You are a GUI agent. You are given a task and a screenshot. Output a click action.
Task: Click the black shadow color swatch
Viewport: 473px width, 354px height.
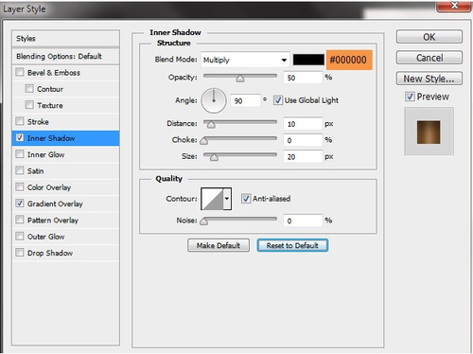(x=308, y=60)
